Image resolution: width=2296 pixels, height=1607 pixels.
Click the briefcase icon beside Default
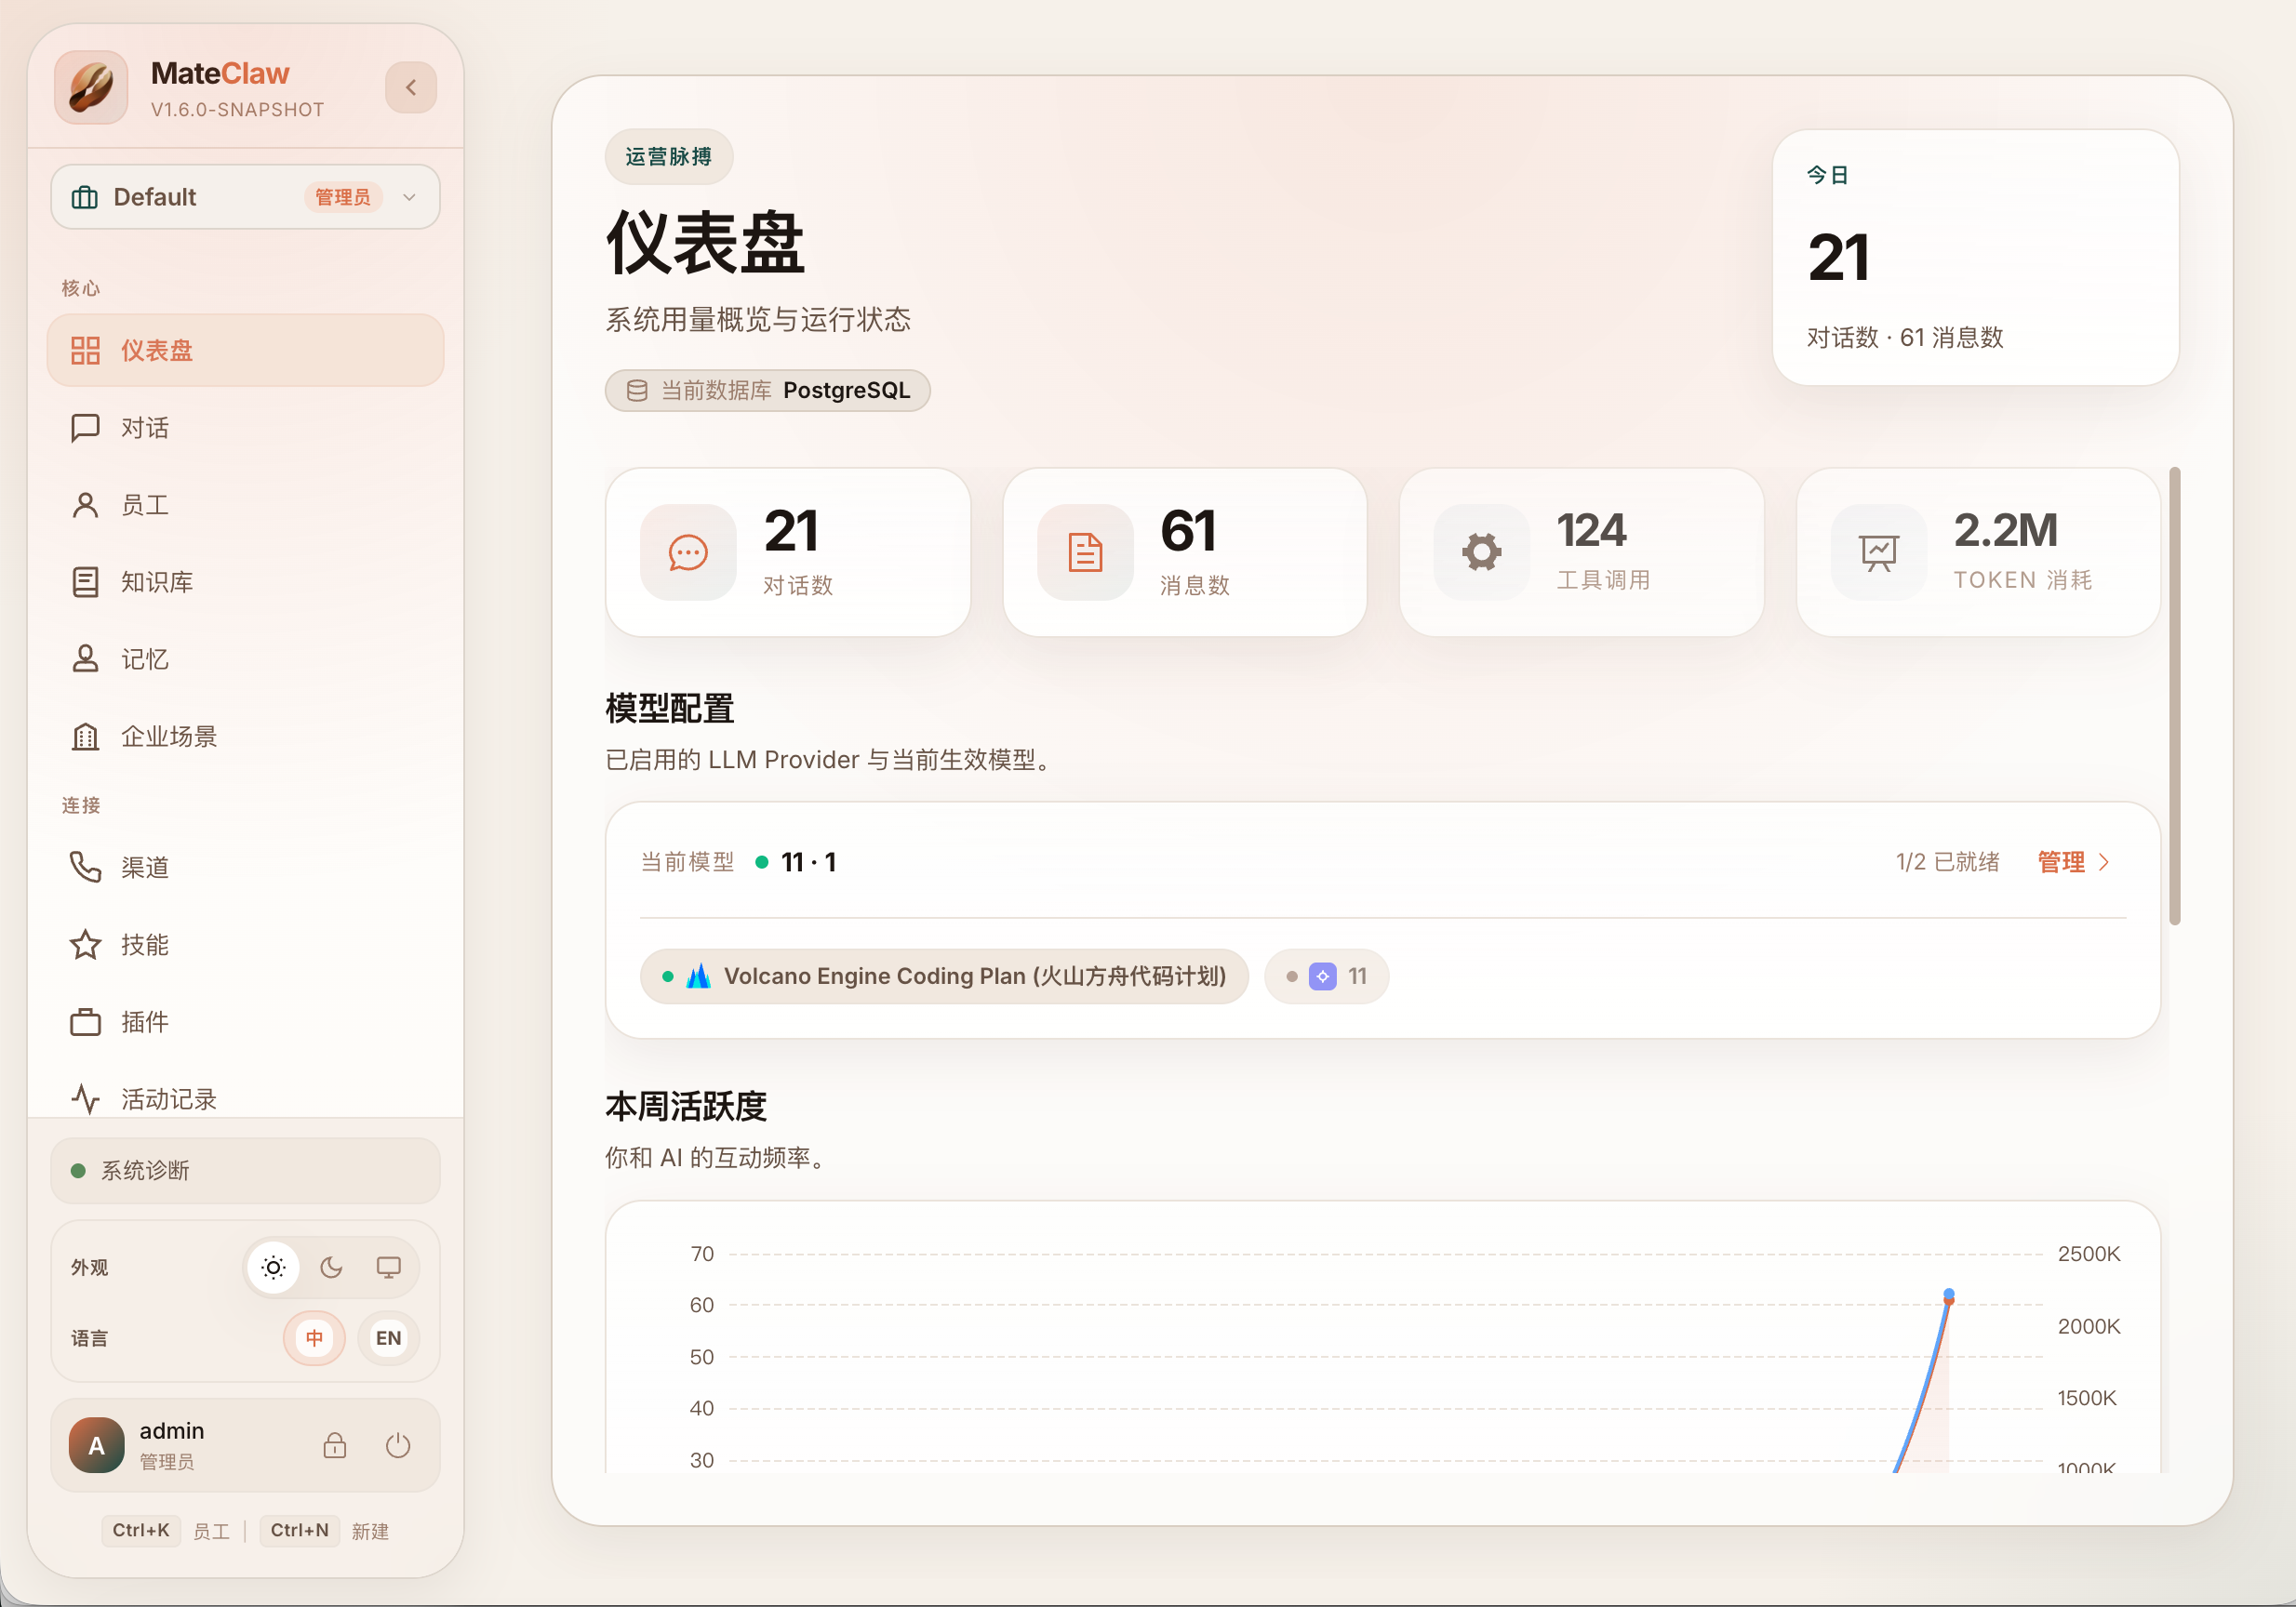[x=85, y=197]
